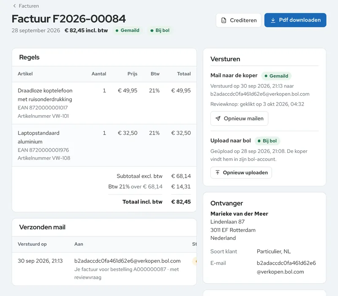The image size is (338, 296).
Task: Click the Gemaild status badge in the header
Action: 128,30
